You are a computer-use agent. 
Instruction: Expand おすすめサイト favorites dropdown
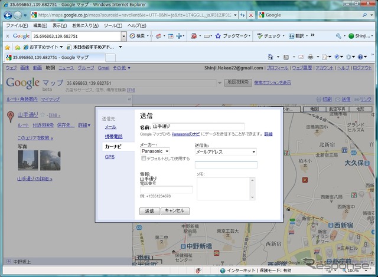point(61,47)
